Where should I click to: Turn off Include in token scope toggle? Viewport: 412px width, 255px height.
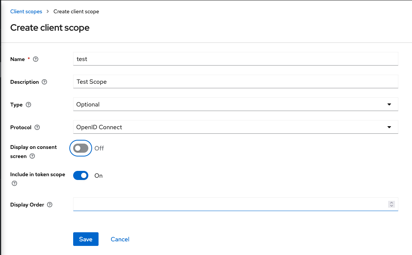point(81,175)
